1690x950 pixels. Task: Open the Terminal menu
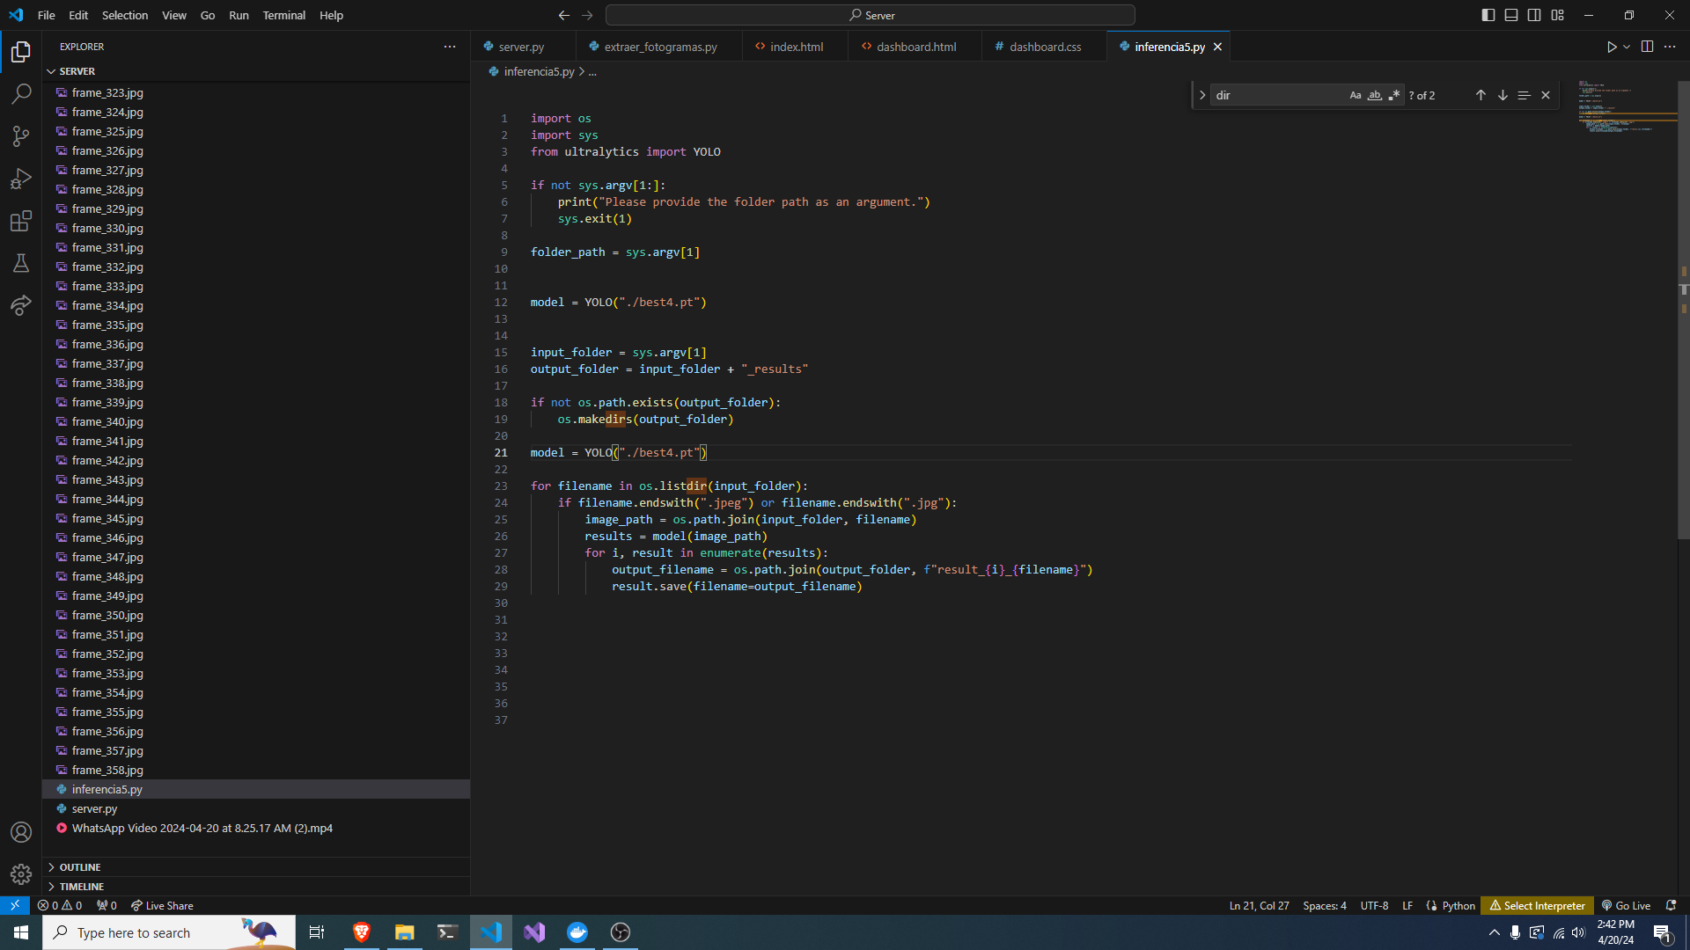click(x=283, y=15)
